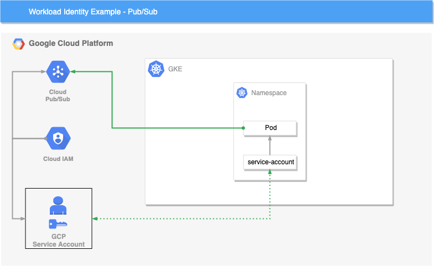Click the 'Cloud Pub/Sub' label
This screenshot has height=266, width=434.
pos(58,95)
